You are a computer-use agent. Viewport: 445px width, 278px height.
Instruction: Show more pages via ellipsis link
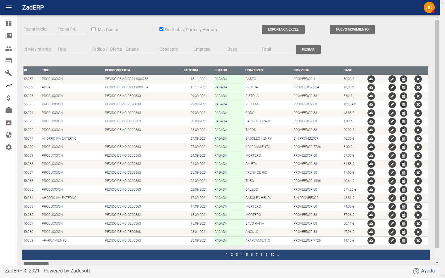click(x=278, y=255)
